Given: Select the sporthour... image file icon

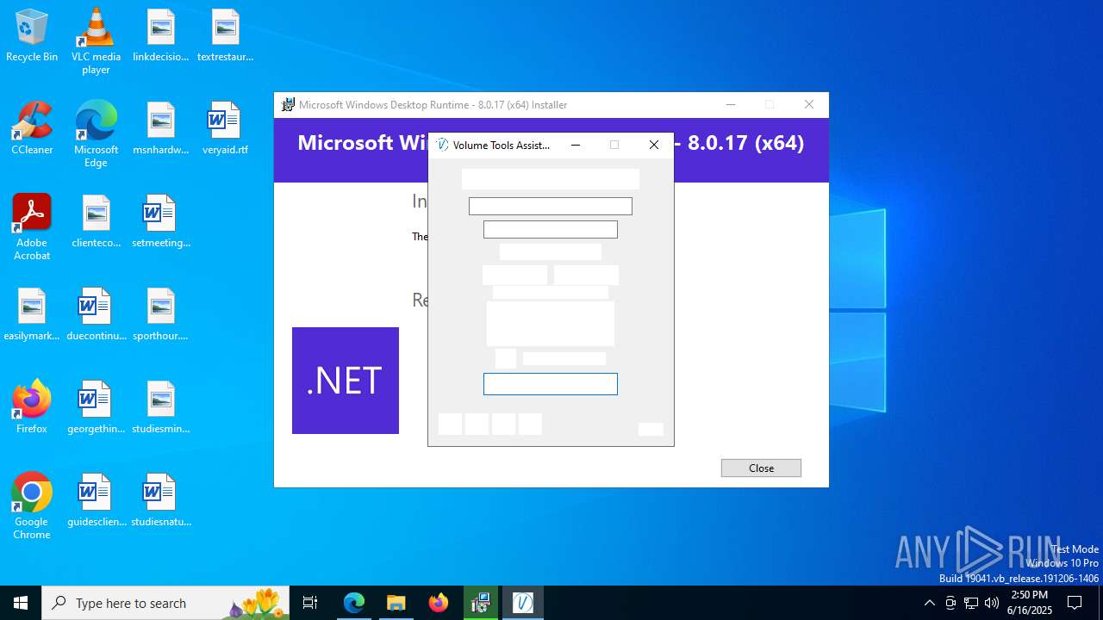Looking at the screenshot, I should click(x=161, y=314).
